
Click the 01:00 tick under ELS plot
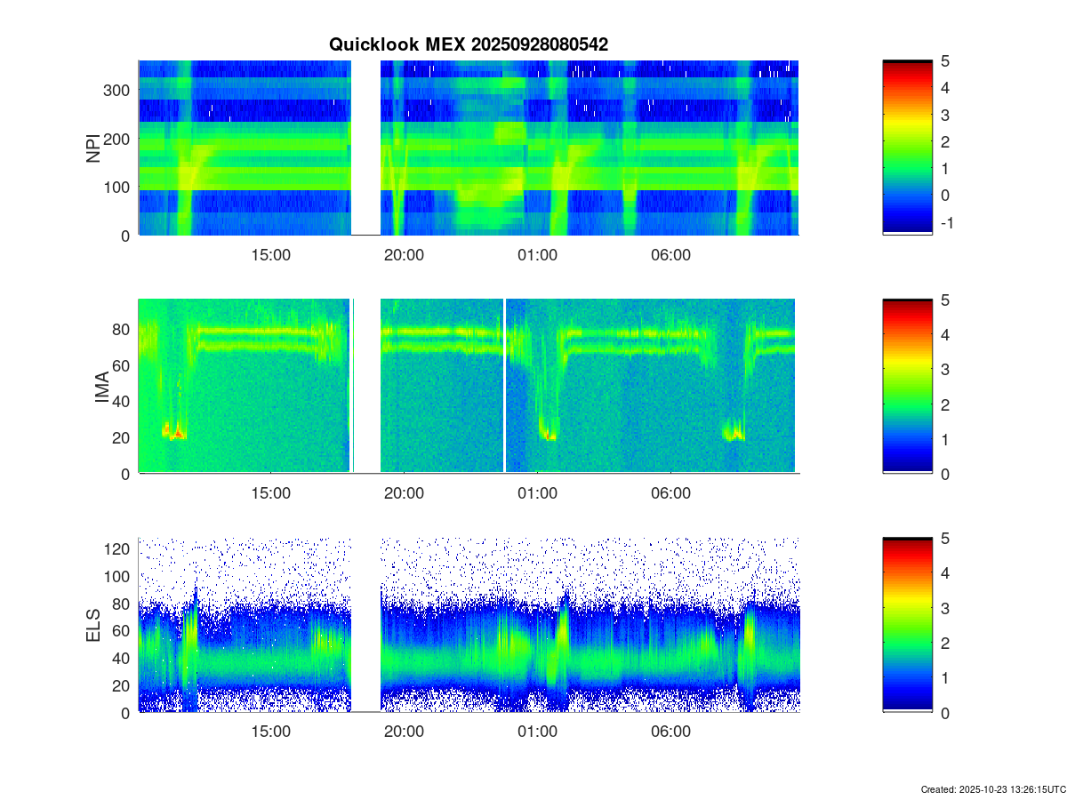[537, 732]
